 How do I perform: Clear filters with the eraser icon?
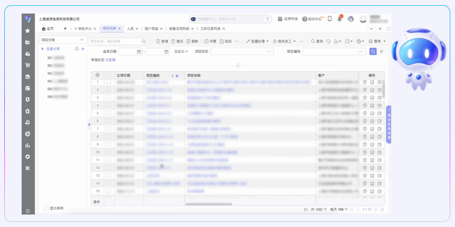(x=382, y=51)
